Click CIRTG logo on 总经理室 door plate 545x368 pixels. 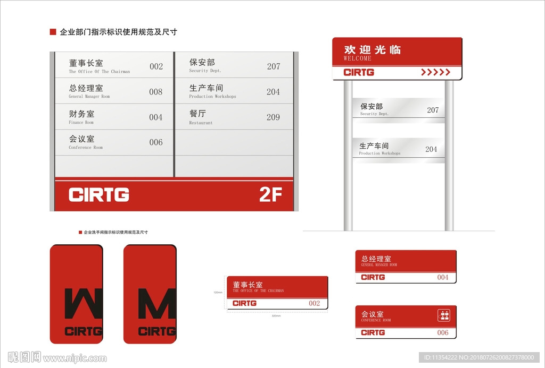[x=373, y=277]
